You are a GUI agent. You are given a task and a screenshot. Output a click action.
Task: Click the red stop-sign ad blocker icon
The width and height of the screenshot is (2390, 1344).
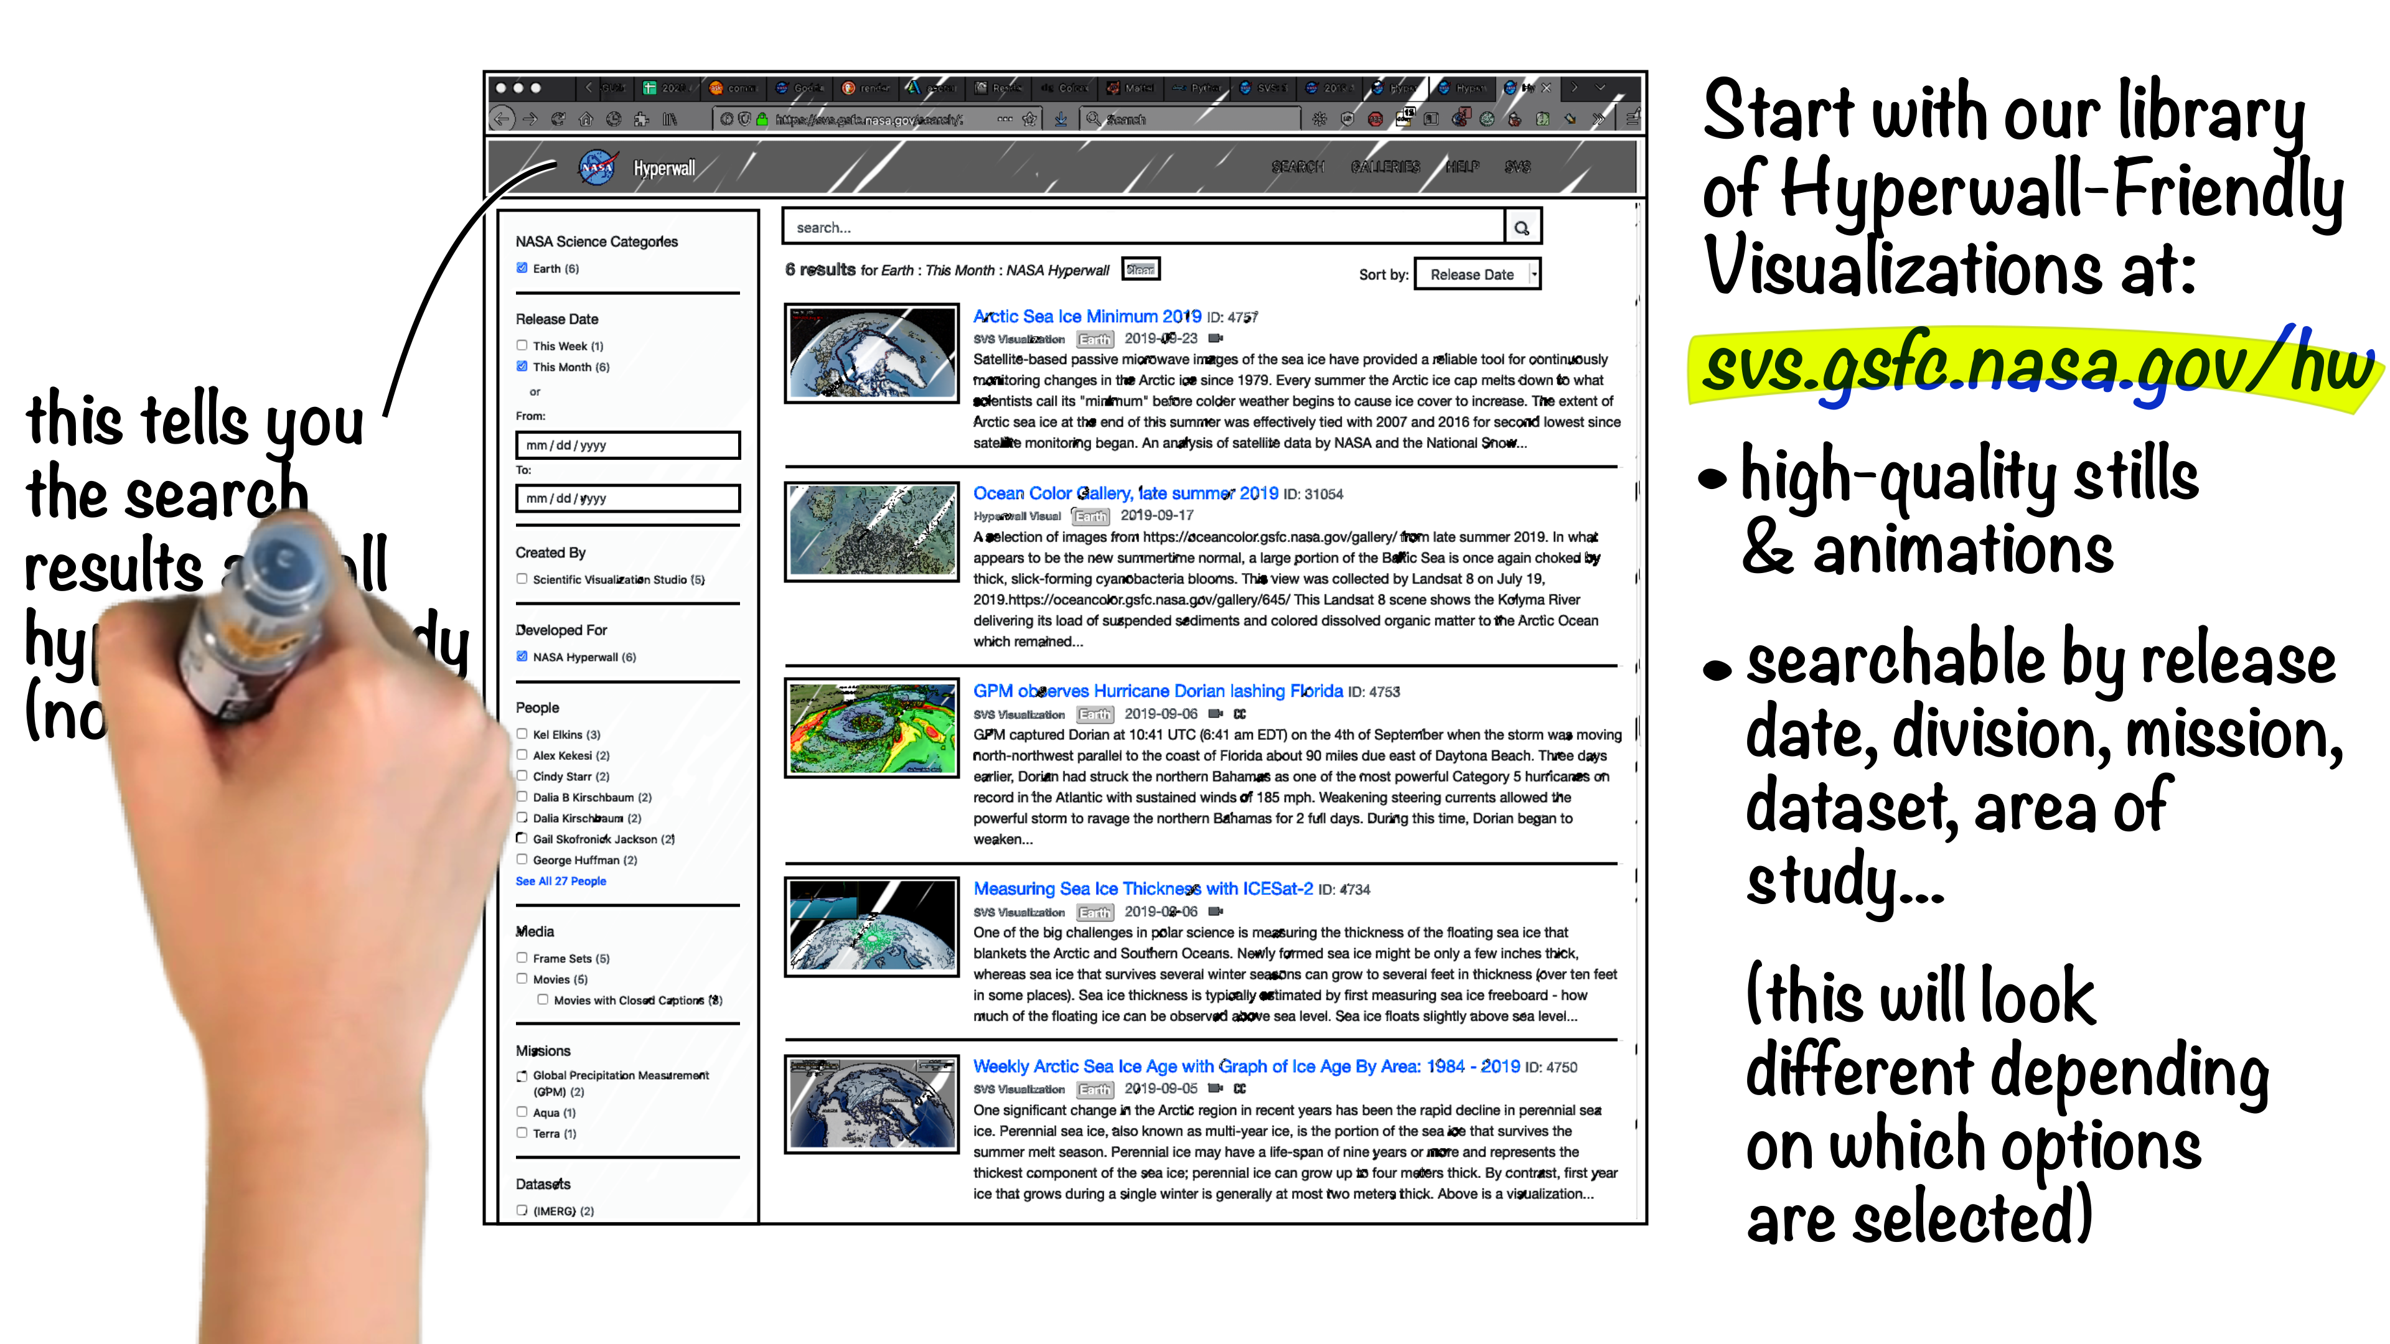1375,119
